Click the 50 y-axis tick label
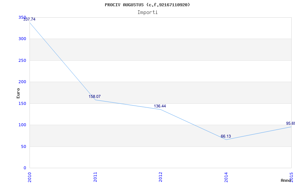 point(24,146)
